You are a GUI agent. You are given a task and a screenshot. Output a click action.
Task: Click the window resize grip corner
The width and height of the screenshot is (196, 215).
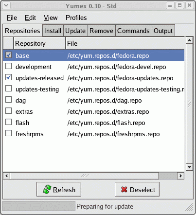(189, 207)
